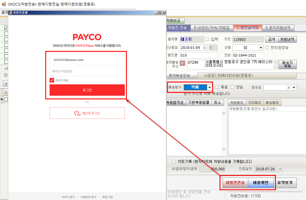Open the 배송방식 dropdown showing 택배

click(210, 87)
